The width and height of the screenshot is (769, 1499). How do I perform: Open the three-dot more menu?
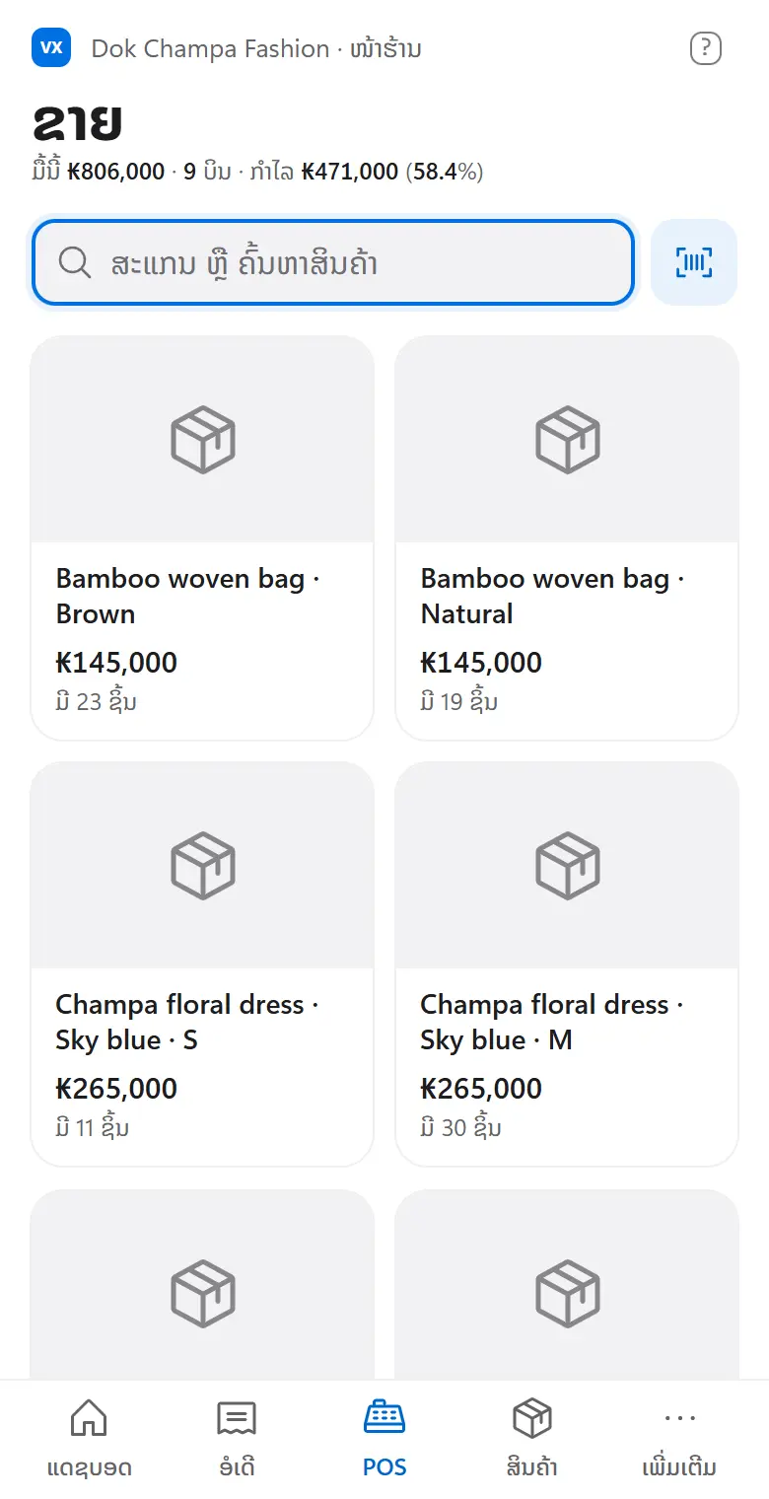click(x=680, y=1419)
